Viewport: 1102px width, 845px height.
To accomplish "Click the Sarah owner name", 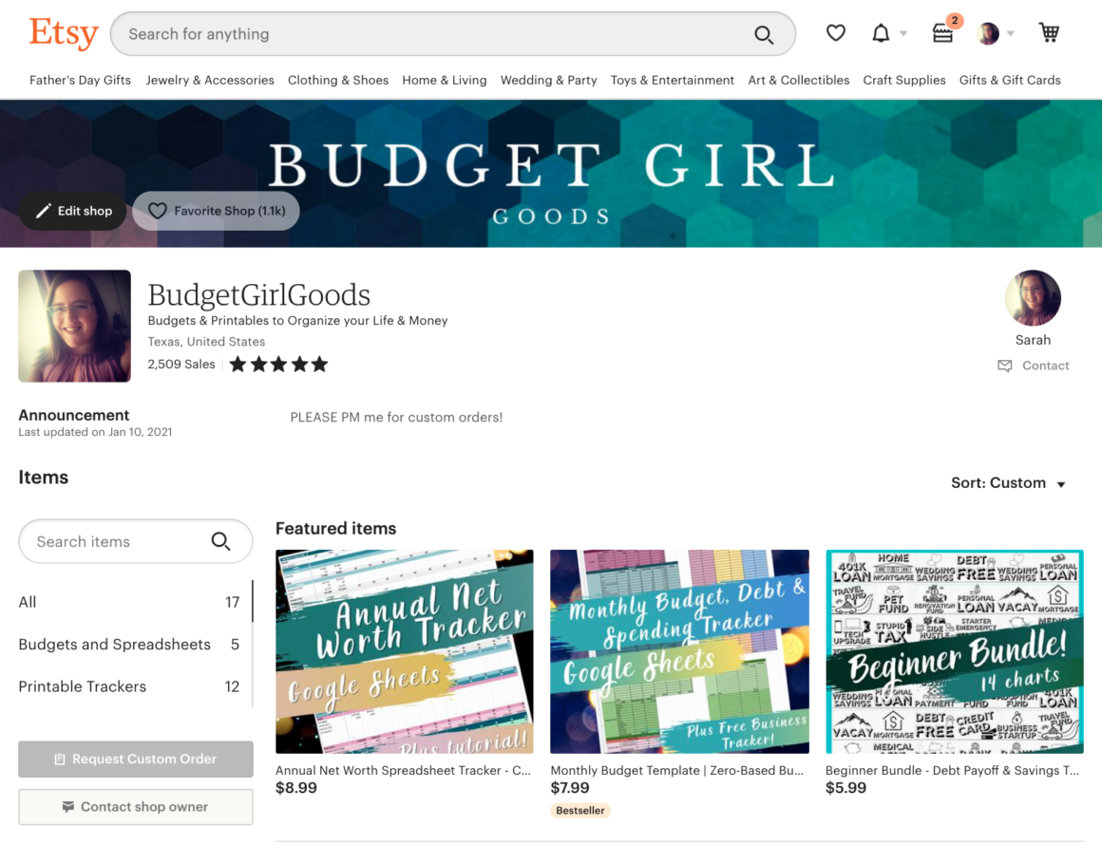I will pyautogui.click(x=1033, y=340).
